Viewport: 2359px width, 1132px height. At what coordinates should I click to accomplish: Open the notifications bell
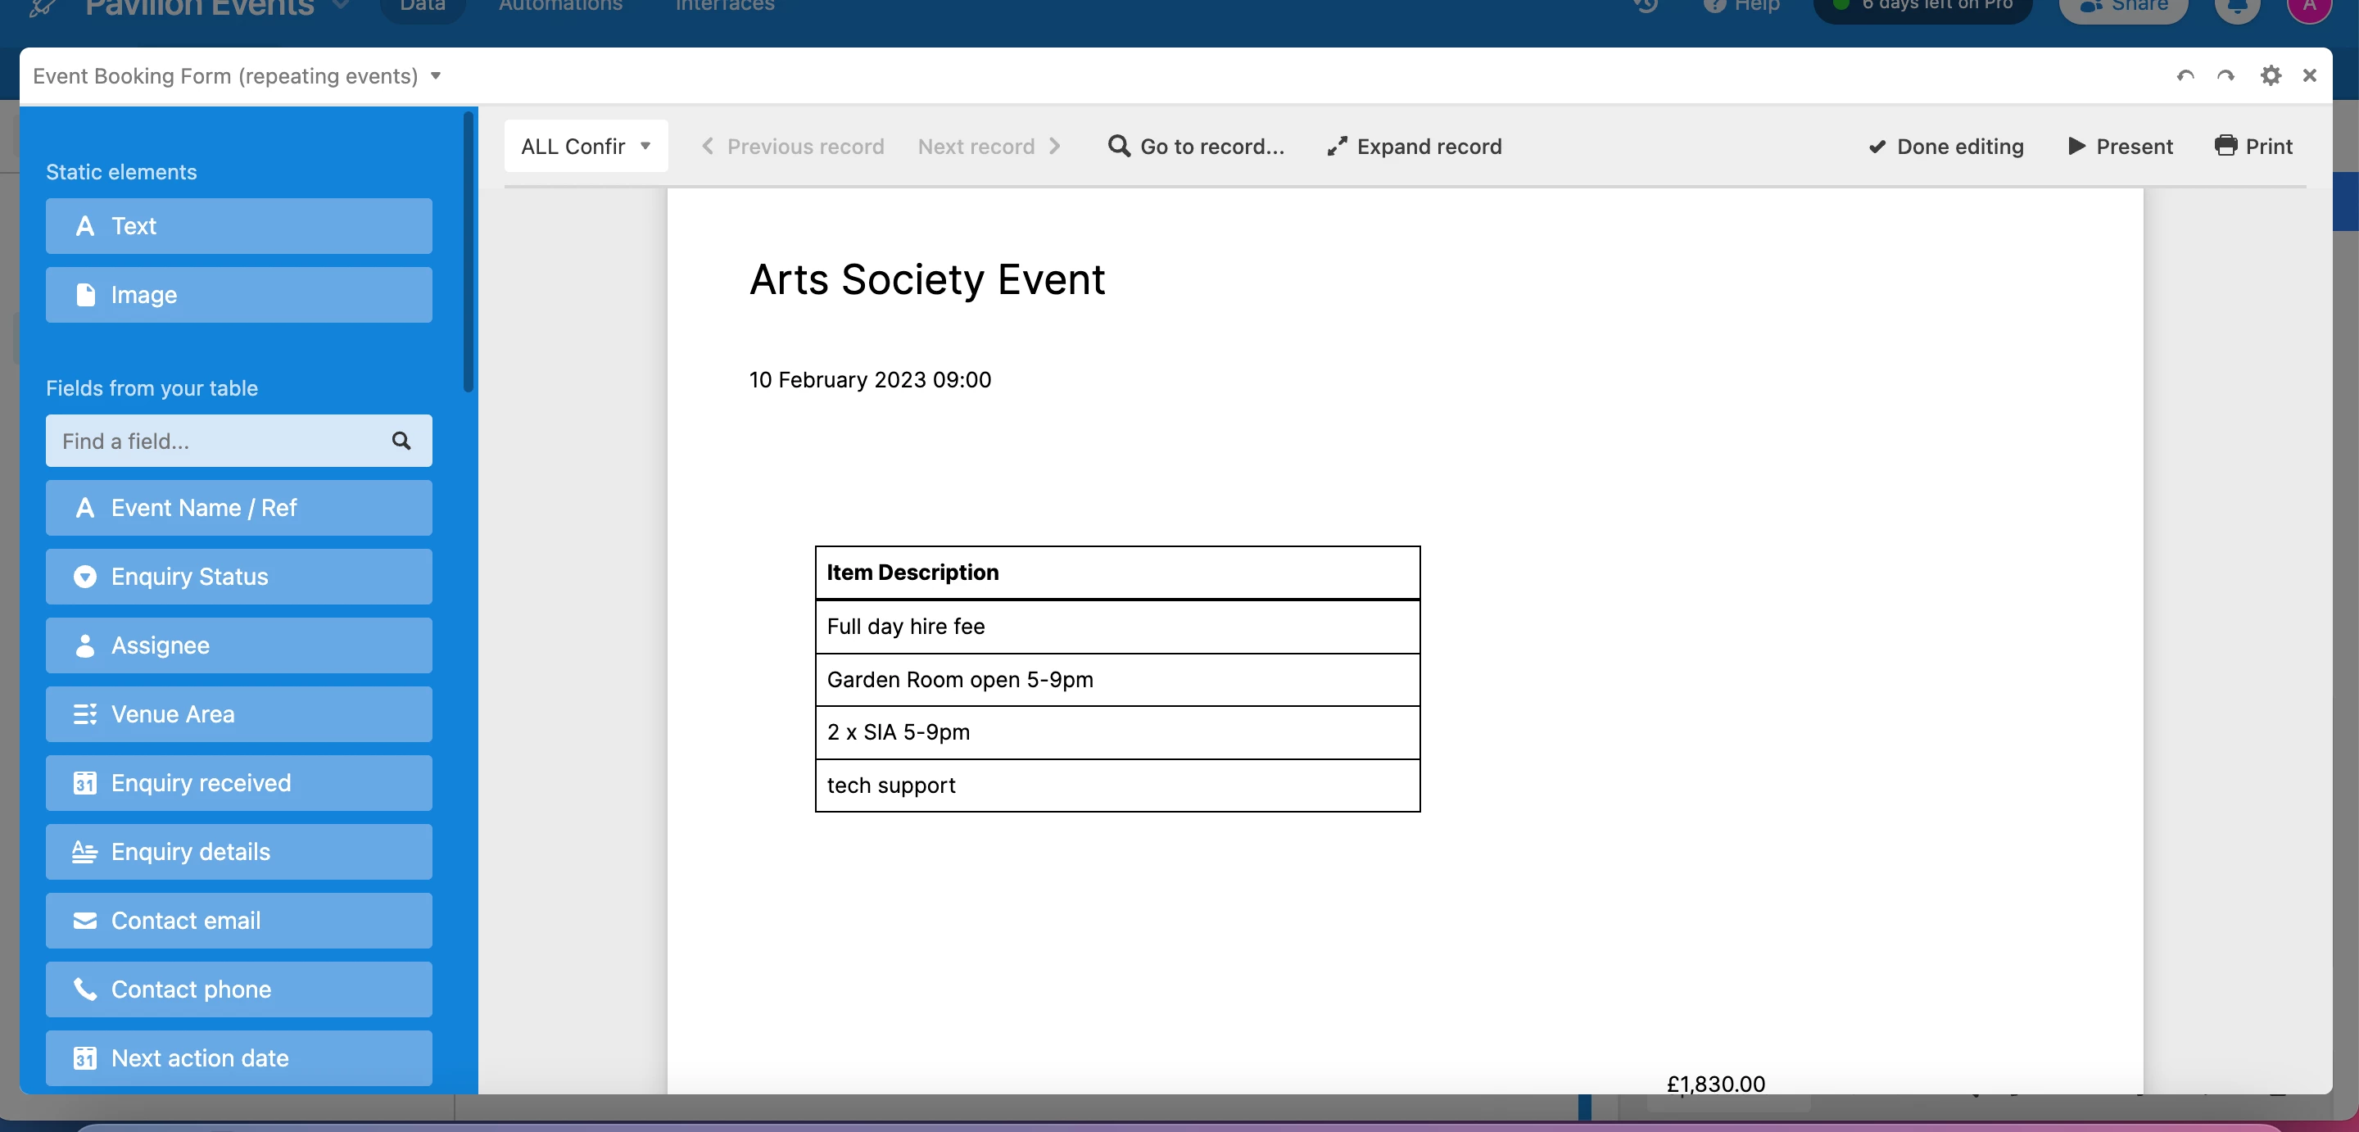2236,7
